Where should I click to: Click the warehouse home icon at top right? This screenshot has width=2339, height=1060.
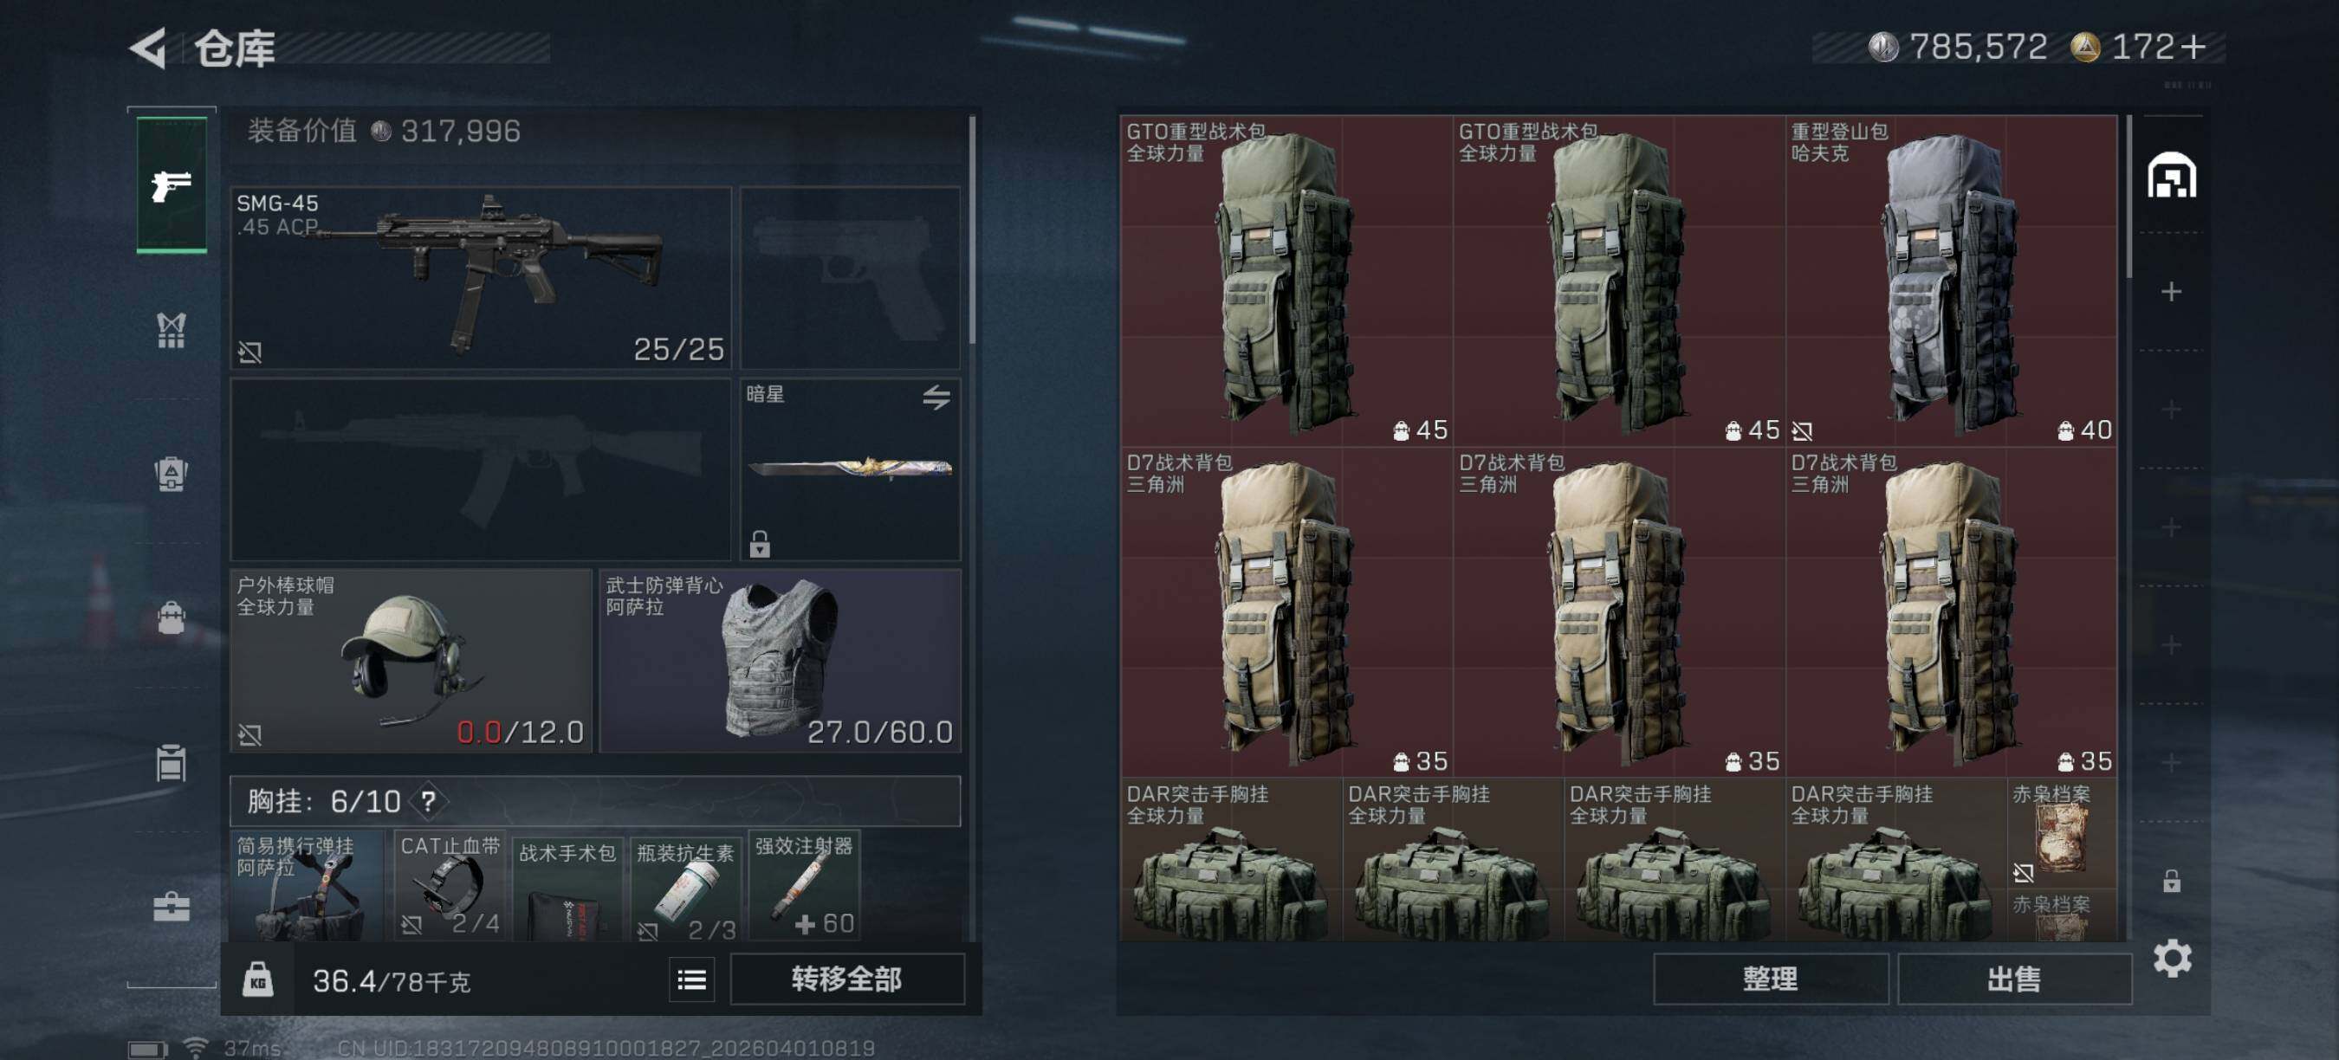pyautogui.click(x=2171, y=176)
